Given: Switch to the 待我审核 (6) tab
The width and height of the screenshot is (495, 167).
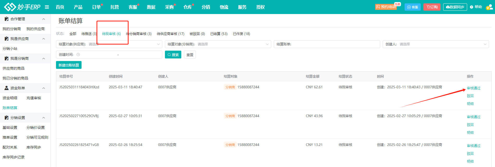Looking at the screenshot, I should [111, 34].
